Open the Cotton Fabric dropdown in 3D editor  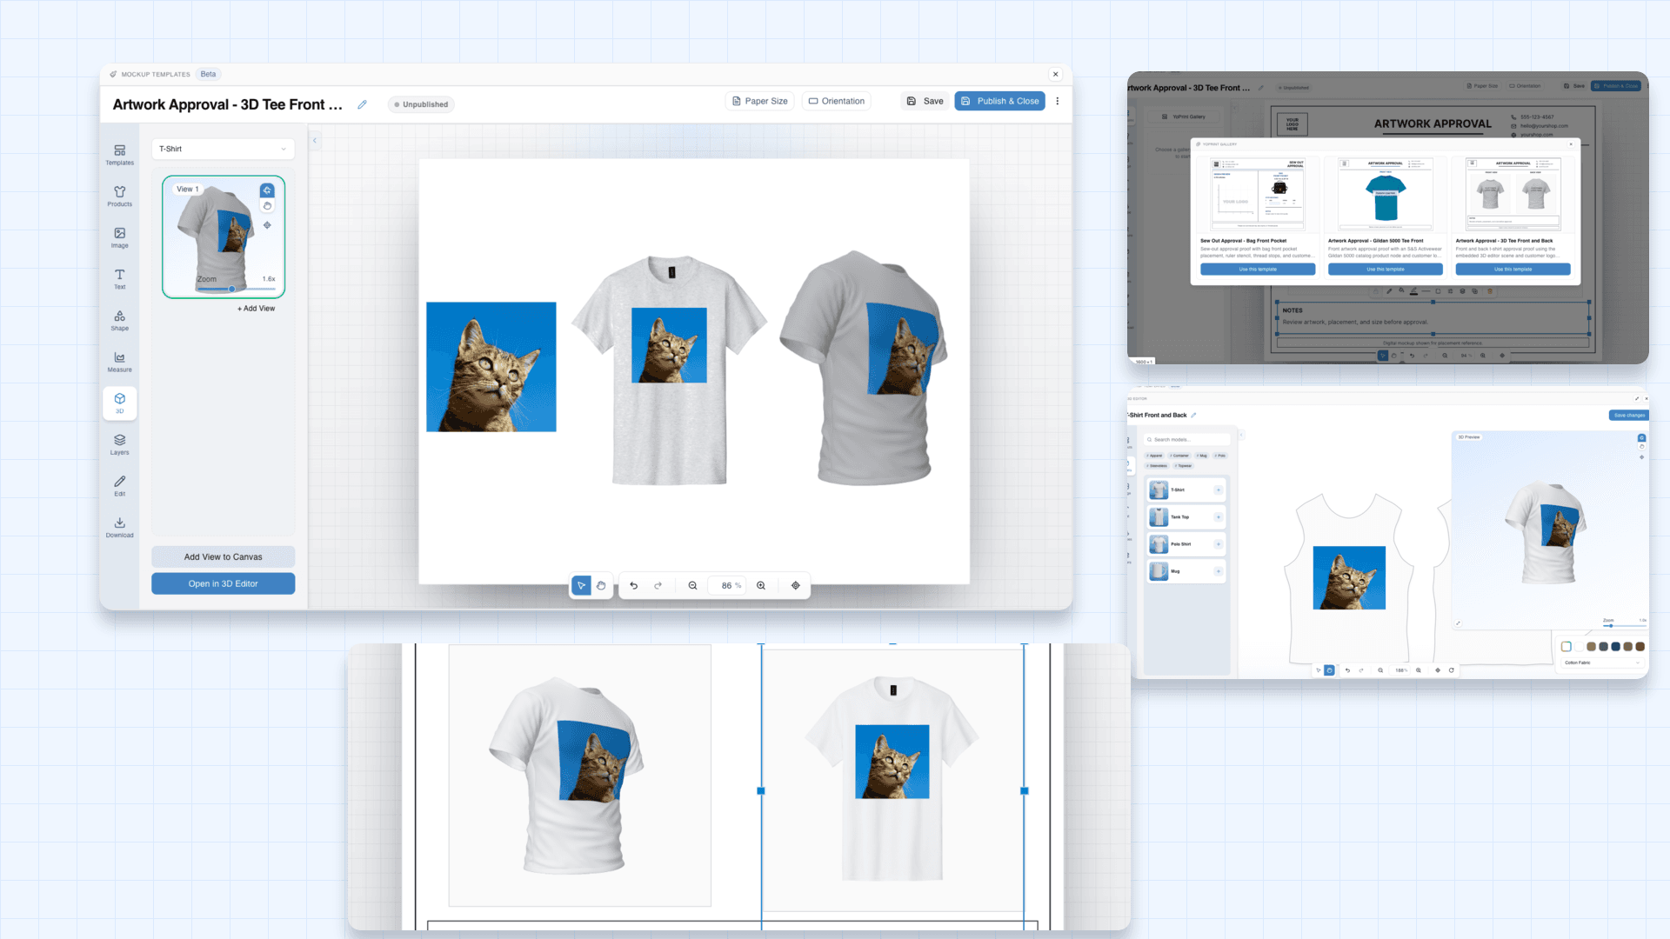point(1601,663)
